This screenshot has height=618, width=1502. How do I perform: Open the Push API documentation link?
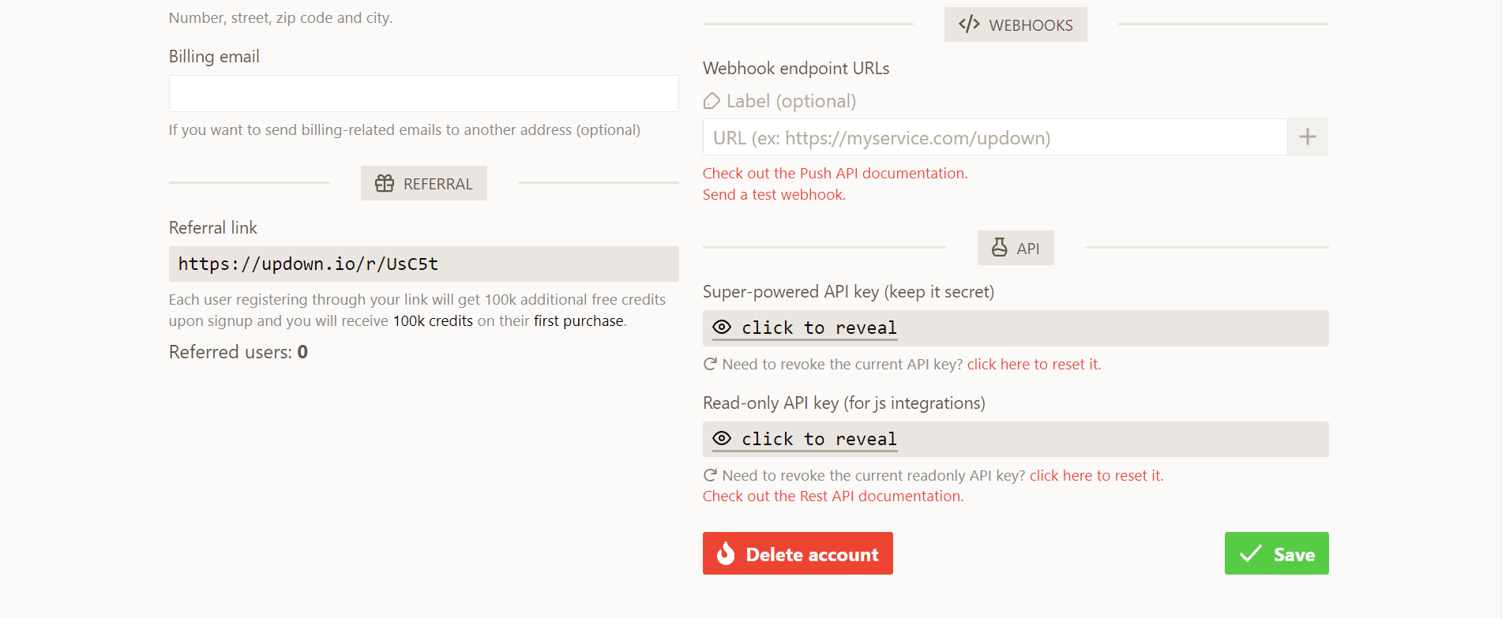pyautogui.click(x=835, y=174)
